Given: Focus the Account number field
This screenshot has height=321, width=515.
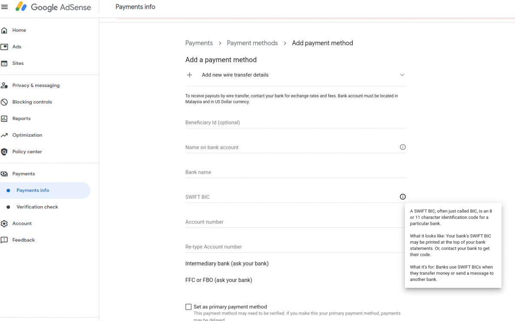Looking at the screenshot, I should tap(296, 222).
